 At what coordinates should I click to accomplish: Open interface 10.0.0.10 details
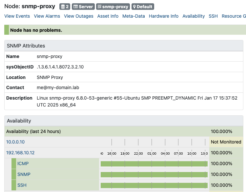15,142
